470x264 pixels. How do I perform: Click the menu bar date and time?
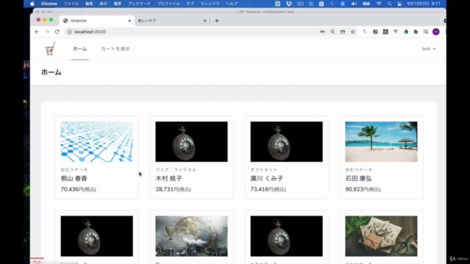(424, 4)
